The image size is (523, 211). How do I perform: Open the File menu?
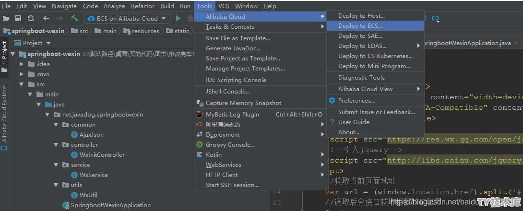pyautogui.click(x=6, y=6)
